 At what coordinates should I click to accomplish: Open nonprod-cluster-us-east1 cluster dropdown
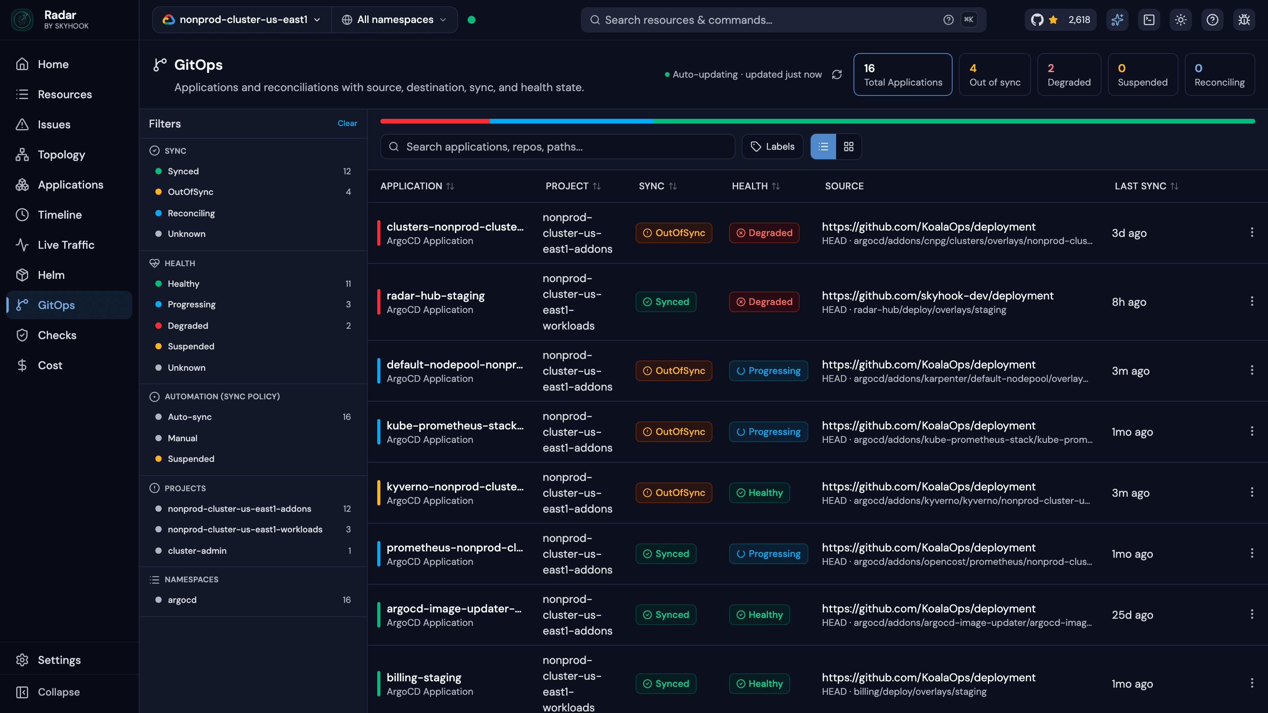coord(242,20)
